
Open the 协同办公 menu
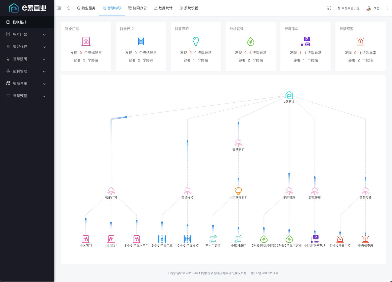(138, 8)
